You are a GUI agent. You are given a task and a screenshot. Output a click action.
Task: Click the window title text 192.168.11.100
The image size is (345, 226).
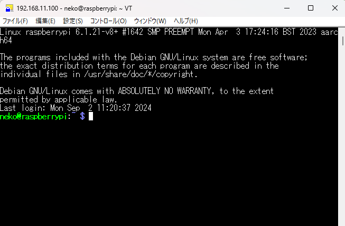pyautogui.click(x=38, y=8)
